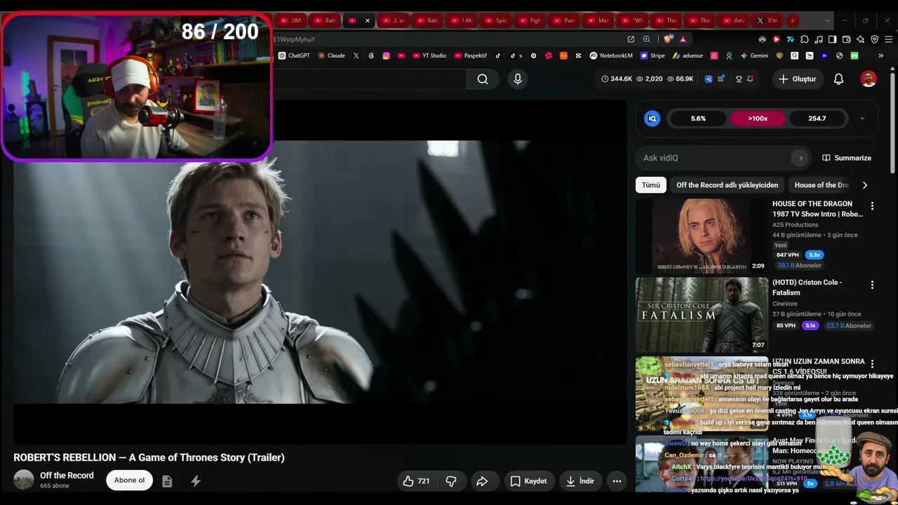This screenshot has width=898, height=505.
Task: Click the Robert's Rebellion video player
Action: pyautogui.click(x=320, y=272)
